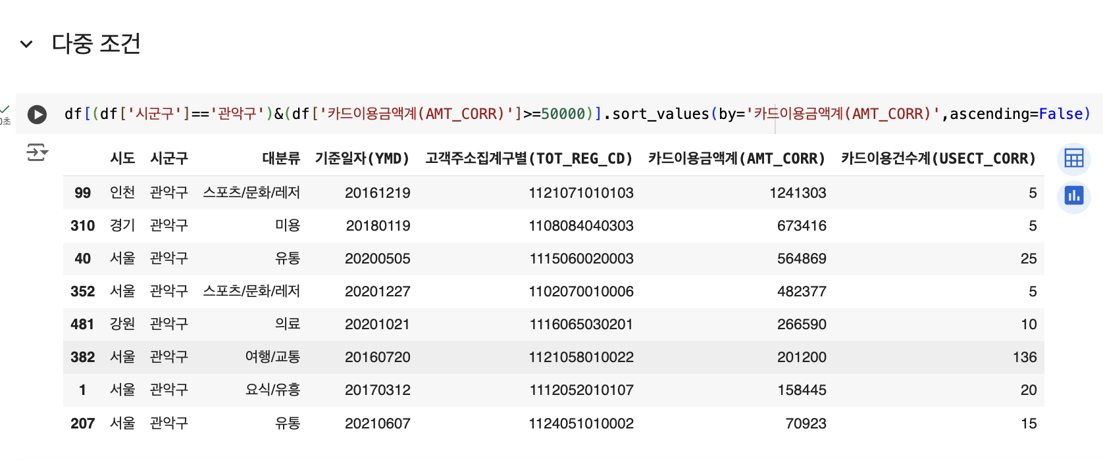
Task: Click date value 20201021
Action: point(378,324)
